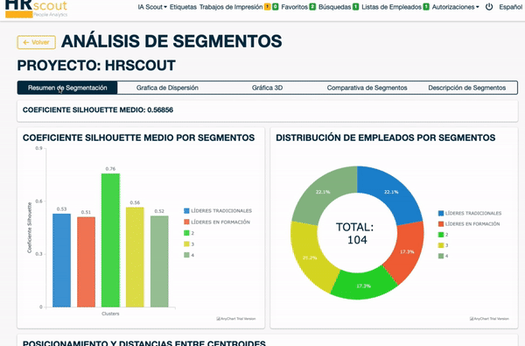Switch to Grafica de Dispersión tab
This screenshot has width=525, height=346.
167,88
